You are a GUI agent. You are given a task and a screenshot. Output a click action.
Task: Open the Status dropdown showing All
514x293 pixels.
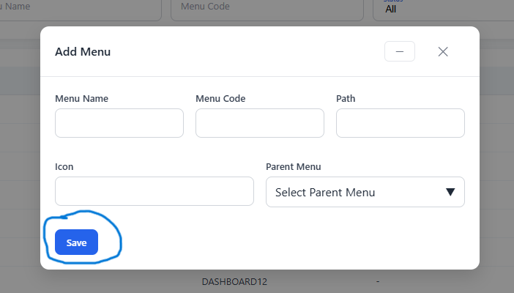(443, 9)
